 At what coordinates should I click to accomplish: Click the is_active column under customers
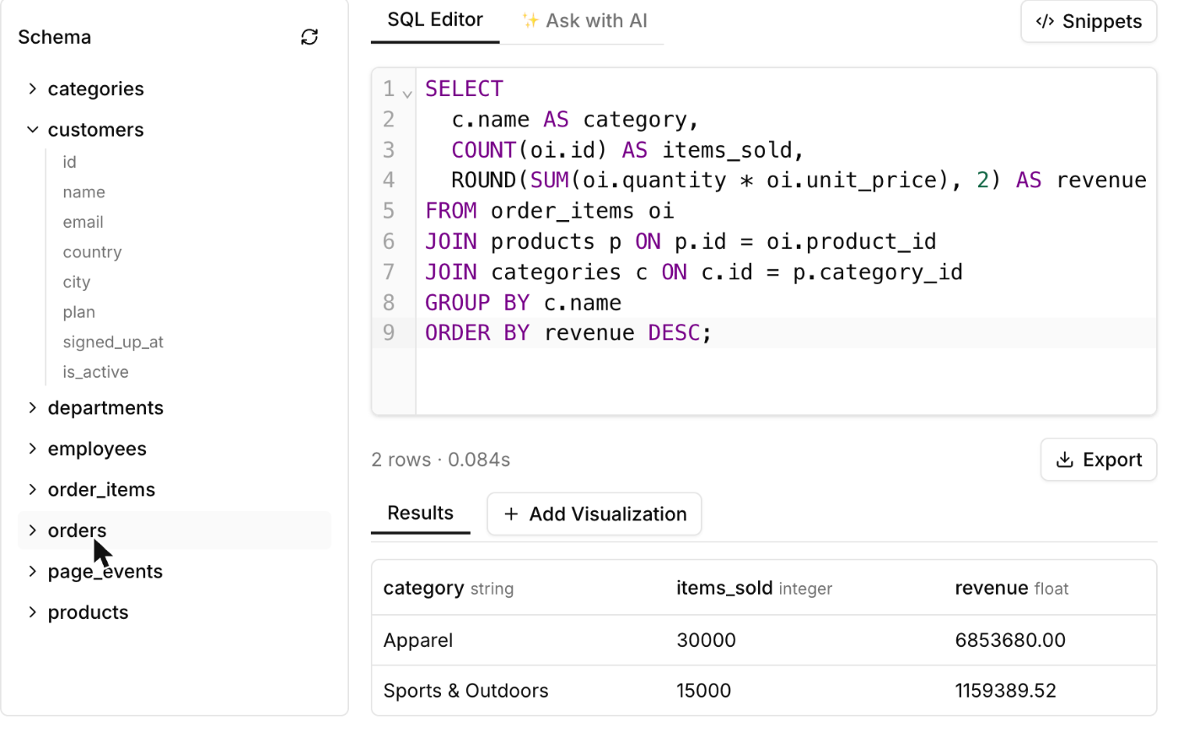click(95, 372)
